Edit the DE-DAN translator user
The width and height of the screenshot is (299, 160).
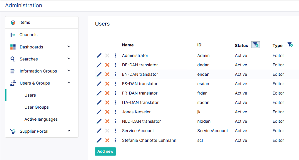99,65
